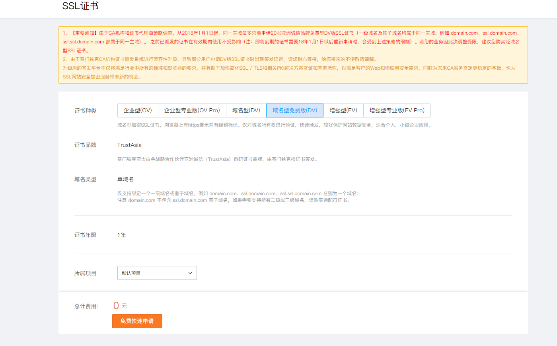Click the chevron arrow in project selector
Screen dimensions: 557x346
190,273
